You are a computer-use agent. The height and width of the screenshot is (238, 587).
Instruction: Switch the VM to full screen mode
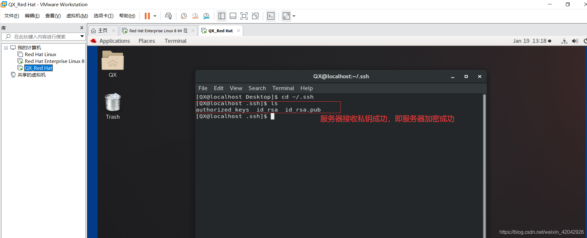[244, 16]
